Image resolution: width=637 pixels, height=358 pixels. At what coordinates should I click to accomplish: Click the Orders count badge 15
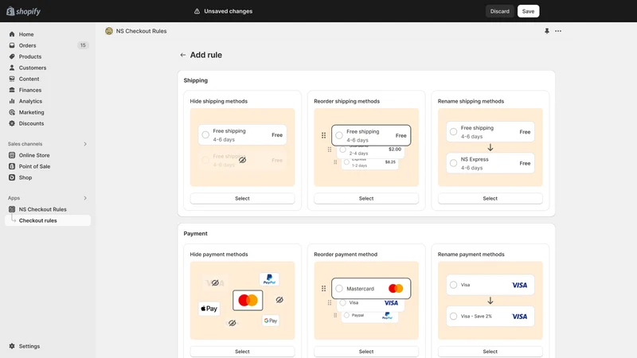(83, 45)
